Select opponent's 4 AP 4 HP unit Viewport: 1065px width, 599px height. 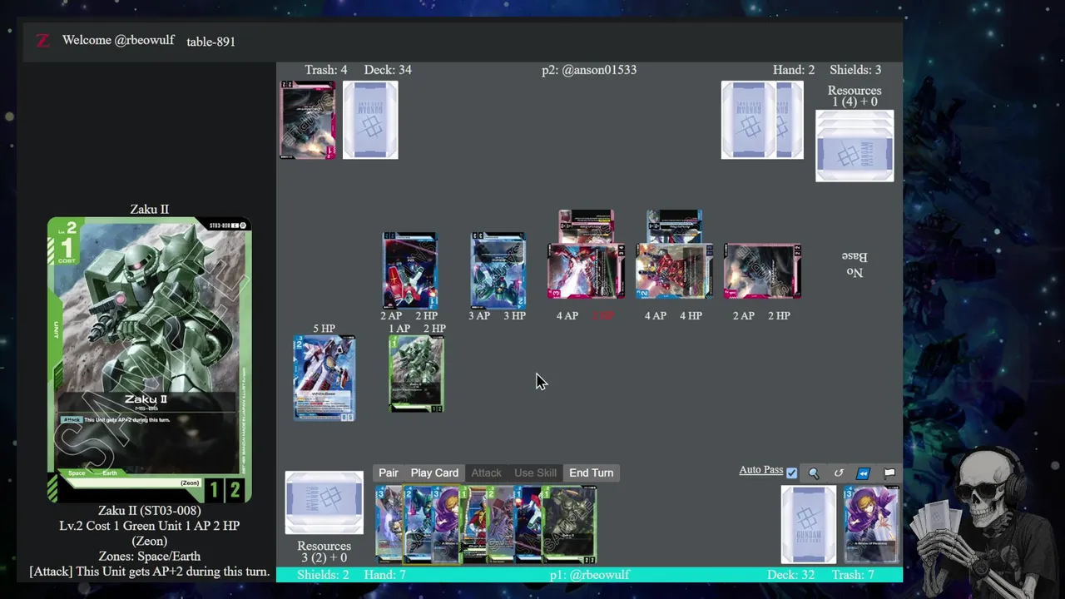pos(674,271)
